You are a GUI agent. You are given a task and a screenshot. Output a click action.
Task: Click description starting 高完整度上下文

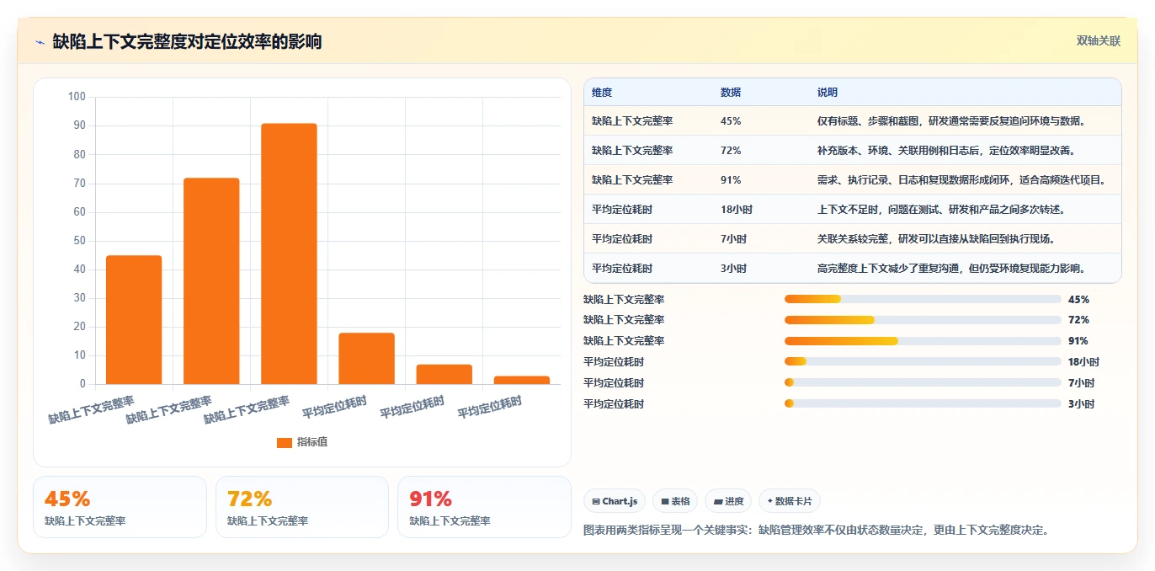tap(952, 269)
